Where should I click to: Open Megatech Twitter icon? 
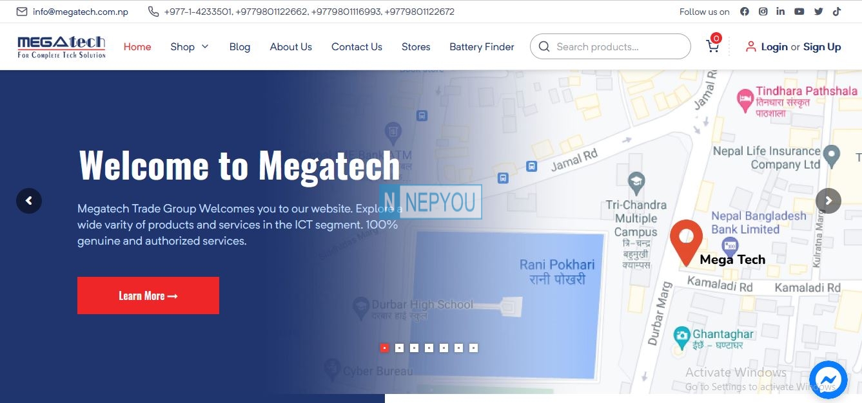point(818,12)
